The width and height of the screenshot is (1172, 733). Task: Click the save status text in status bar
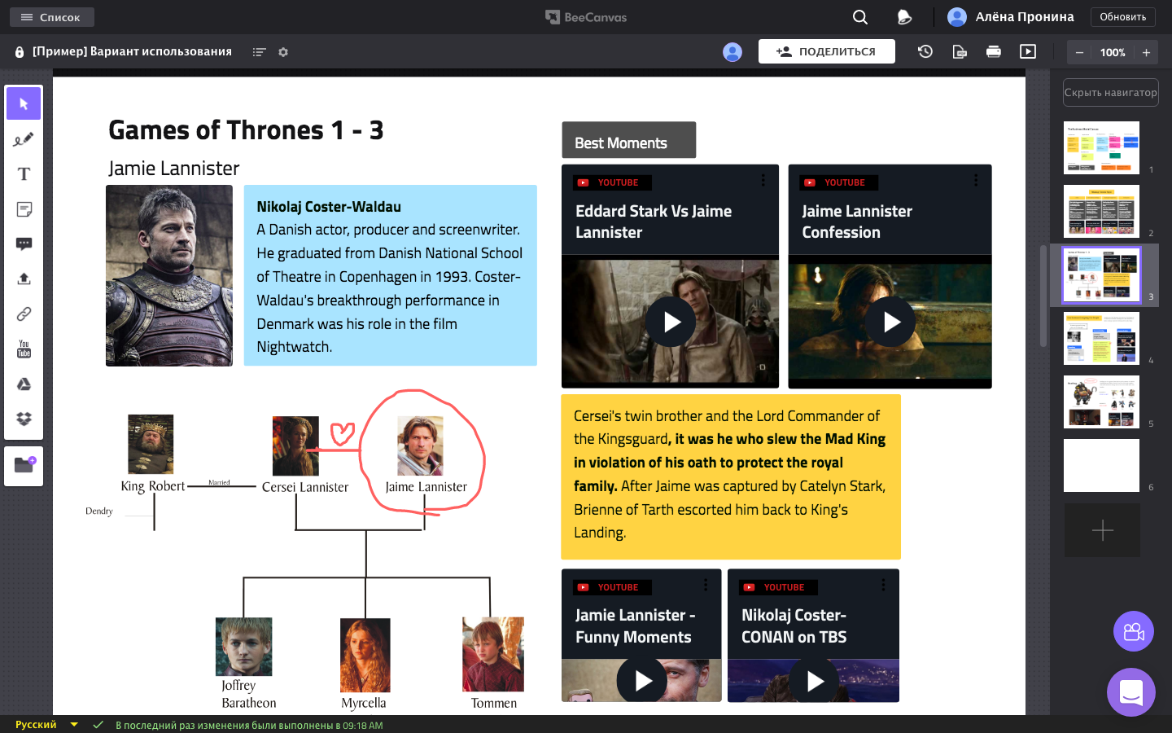249,725
